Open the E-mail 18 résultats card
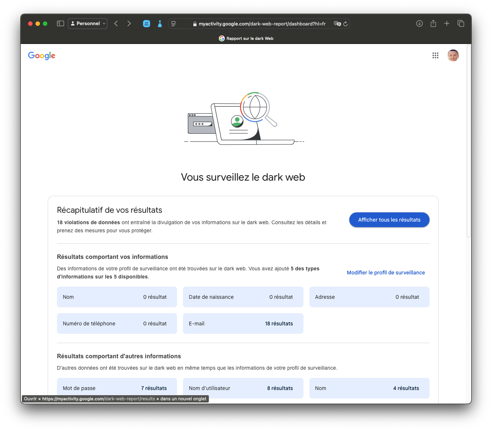492x431 pixels. pyautogui.click(x=243, y=324)
